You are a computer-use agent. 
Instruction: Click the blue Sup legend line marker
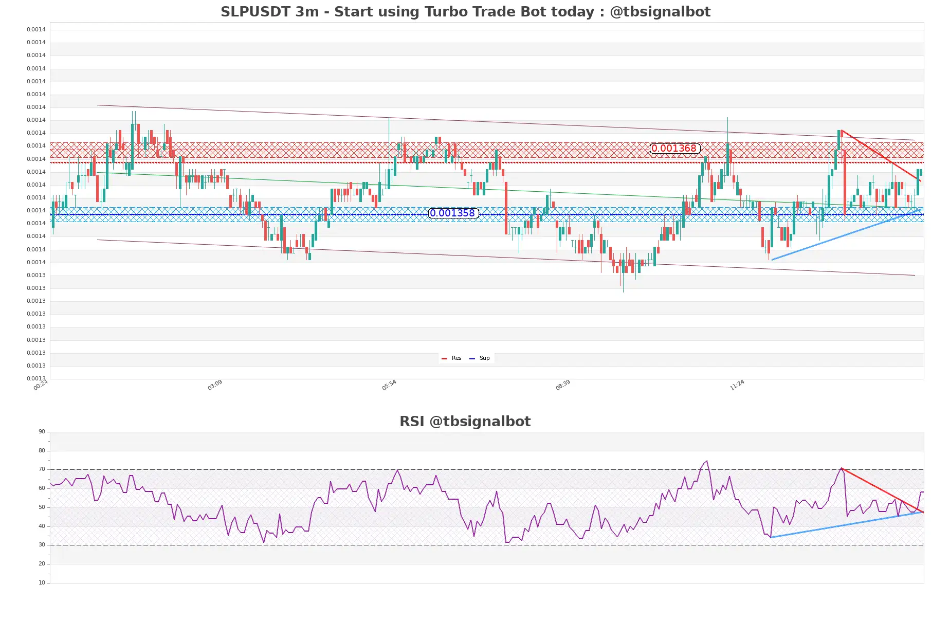472,359
